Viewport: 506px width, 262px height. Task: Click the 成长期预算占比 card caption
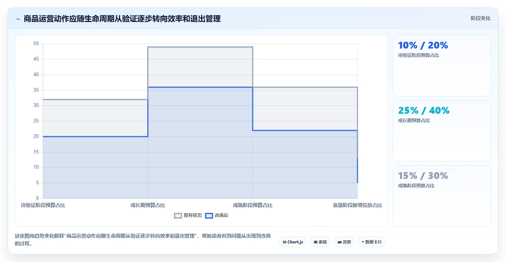(x=414, y=121)
